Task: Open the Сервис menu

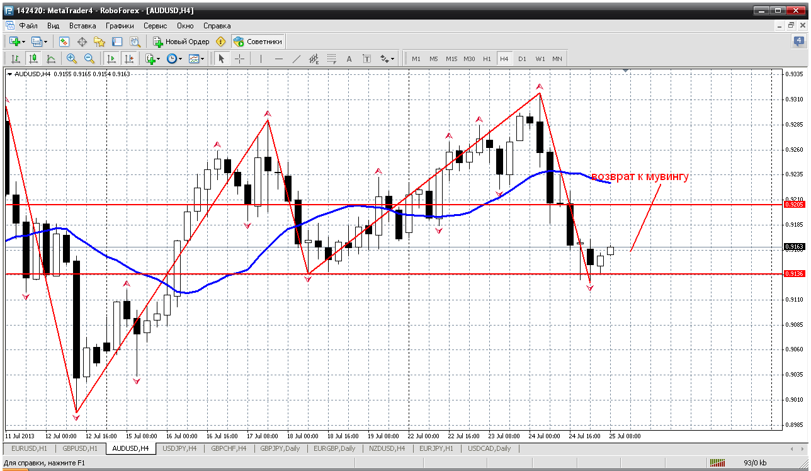Action: click(x=155, y=26)
